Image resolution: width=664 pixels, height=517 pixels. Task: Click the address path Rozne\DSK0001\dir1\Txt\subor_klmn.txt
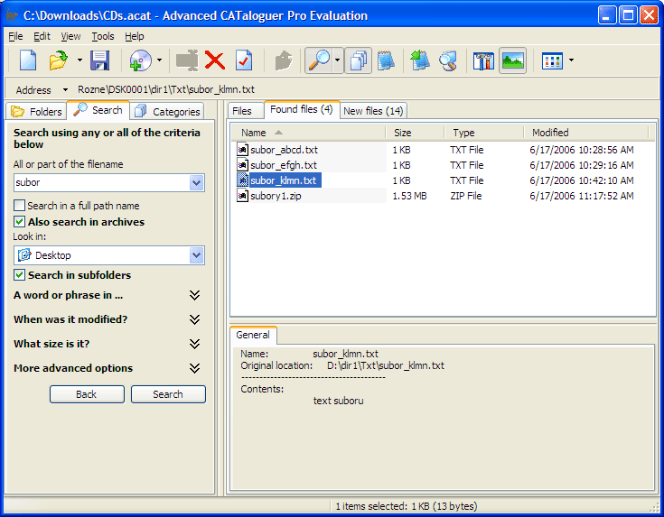tap(166, 89)
